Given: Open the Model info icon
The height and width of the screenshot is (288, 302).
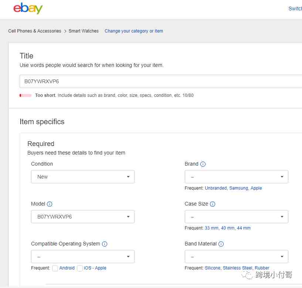Looking at the screenshot, I should [50, 204].
